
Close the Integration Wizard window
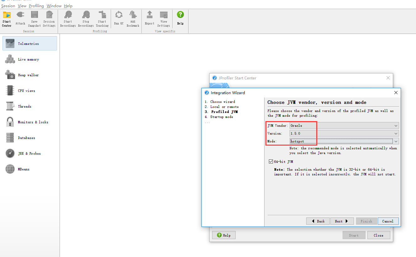click(x=396, y=93)
